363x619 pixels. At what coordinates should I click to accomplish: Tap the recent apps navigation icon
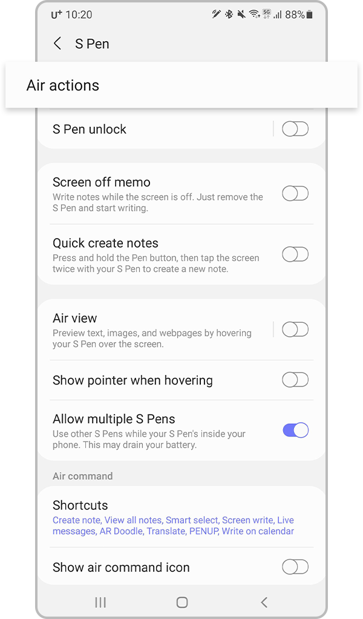pyautogui.click(x=100, y=602)
